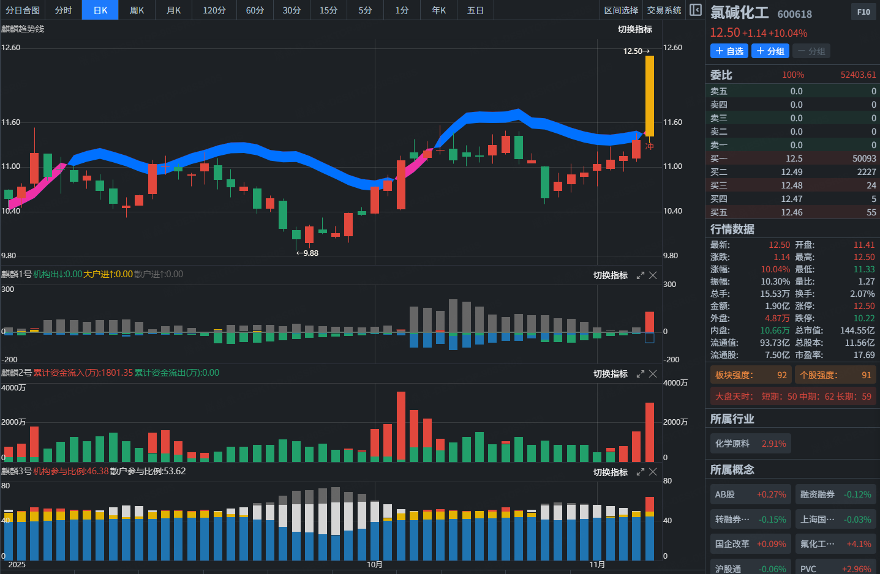The image size is (880, 574).
Task: Close the 麒麟2号 capital flow panel
Action: pyautogui.click(x=653, y=374)
